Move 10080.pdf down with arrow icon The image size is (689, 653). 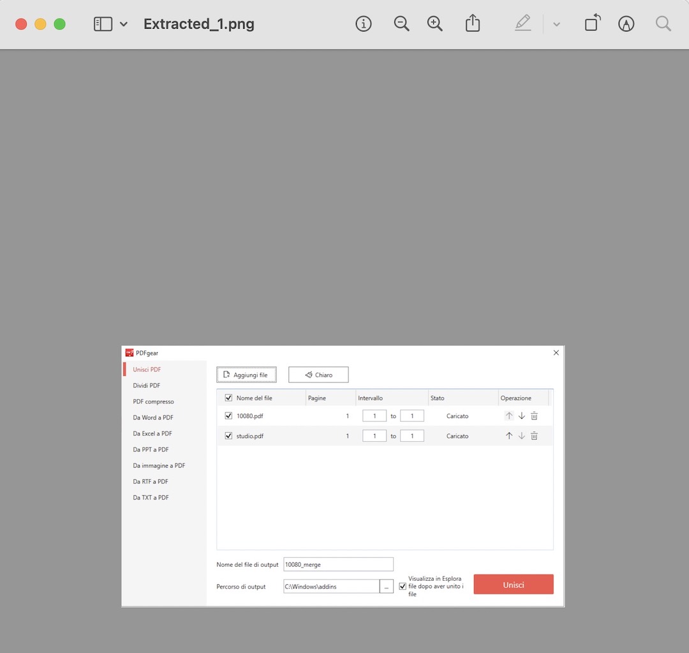[521, 416]
